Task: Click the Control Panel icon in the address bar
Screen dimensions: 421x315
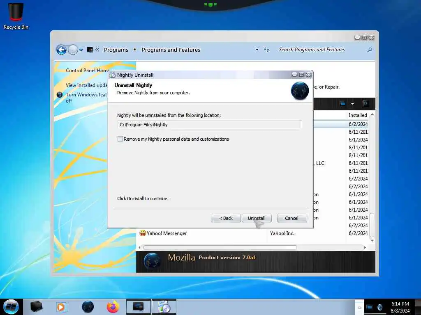Action: coord(90,50)
